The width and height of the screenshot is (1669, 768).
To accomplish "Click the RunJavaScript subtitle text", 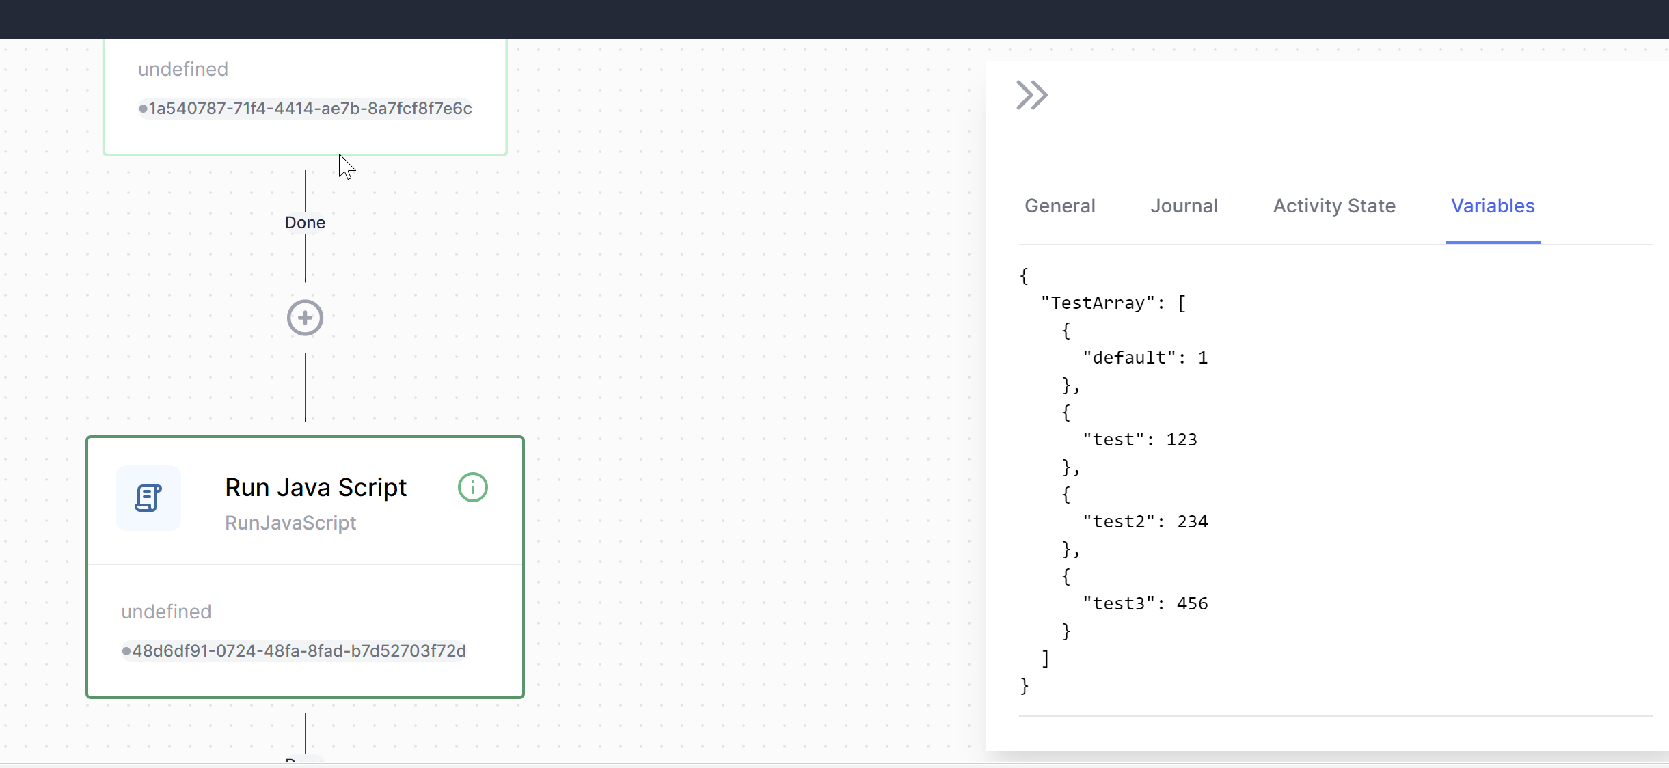I will pos(290,523).
